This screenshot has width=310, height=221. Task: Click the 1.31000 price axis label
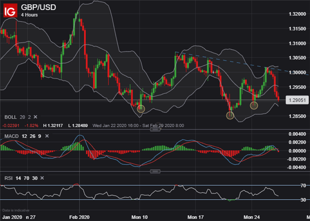297,43
